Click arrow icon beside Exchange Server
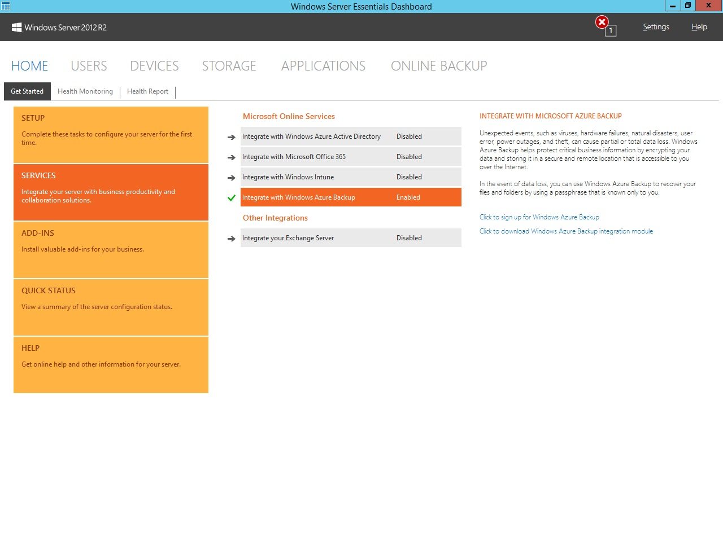723x555 pixels. 231,239
